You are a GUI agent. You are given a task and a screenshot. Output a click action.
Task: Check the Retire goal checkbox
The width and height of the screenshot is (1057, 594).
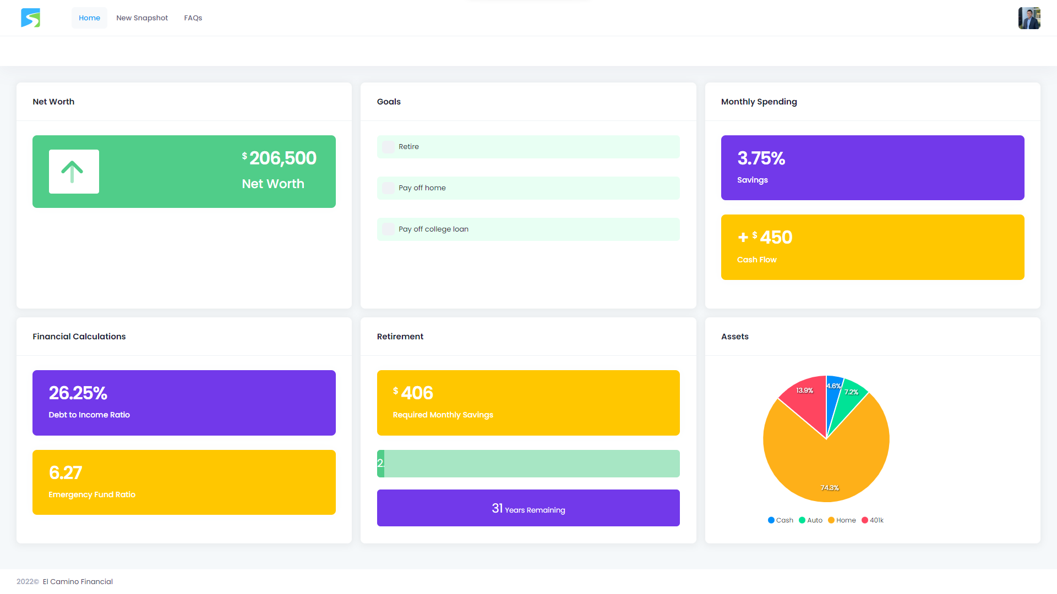click(x=388, y=147)
